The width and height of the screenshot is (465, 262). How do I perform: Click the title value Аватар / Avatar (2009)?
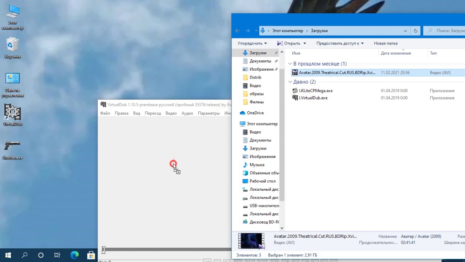click(421, 237)
